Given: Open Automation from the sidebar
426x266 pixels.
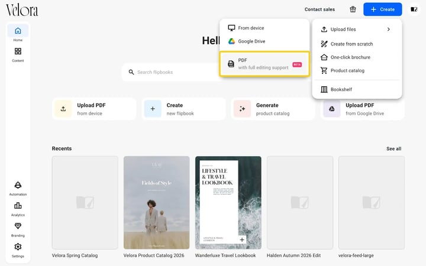Looking at the screenshot, I should [x=18, y=189].
